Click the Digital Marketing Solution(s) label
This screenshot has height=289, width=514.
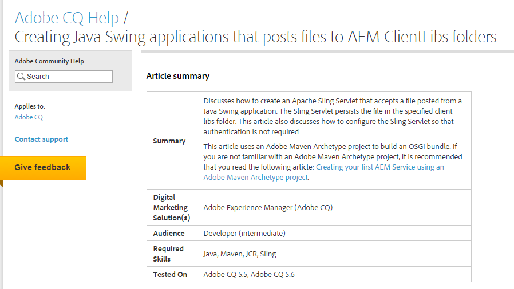(172, 207)
